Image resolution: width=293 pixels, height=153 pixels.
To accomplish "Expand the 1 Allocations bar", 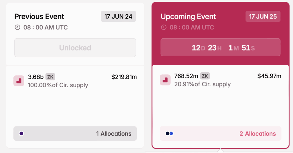I will click(75, 134).
